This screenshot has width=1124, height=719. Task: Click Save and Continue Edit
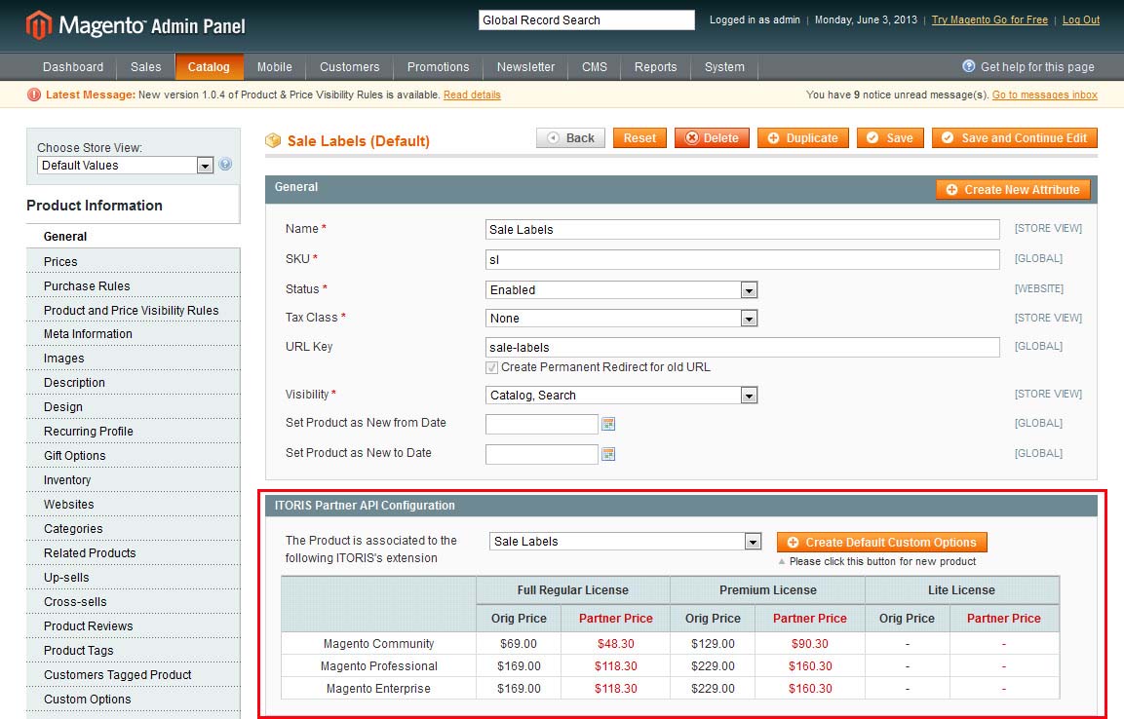[1014, 138]
